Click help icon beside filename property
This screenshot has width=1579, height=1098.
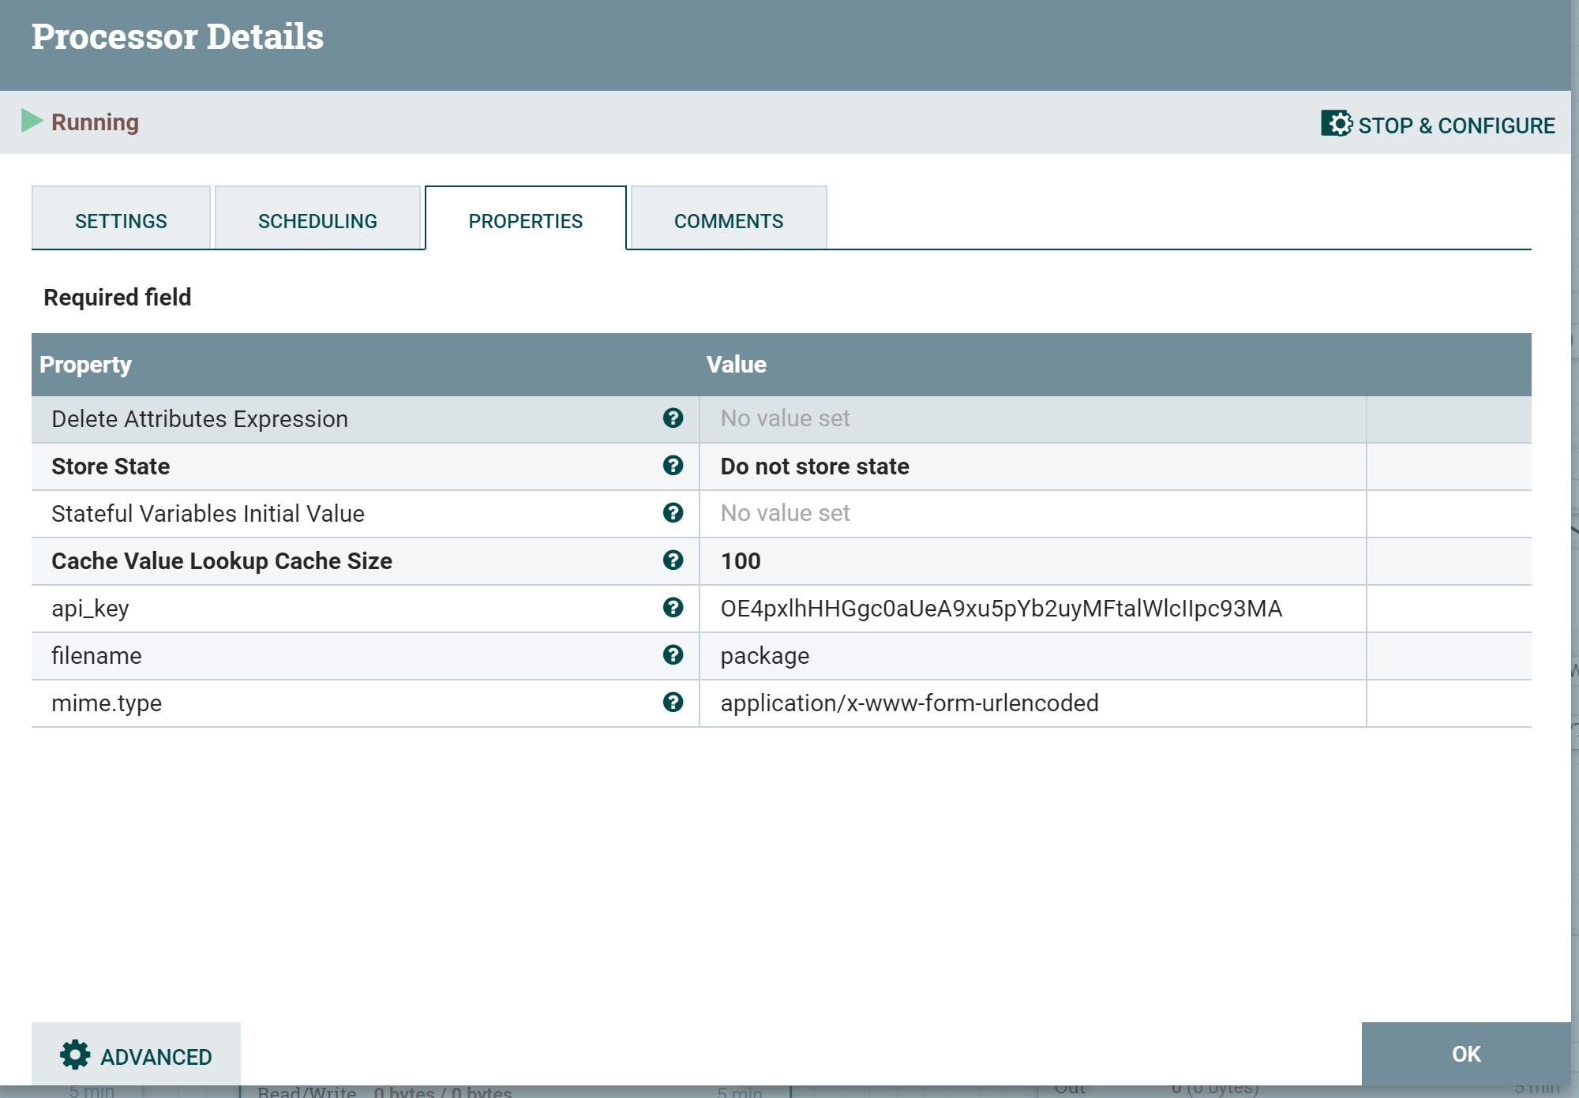[x=673, y=655]
